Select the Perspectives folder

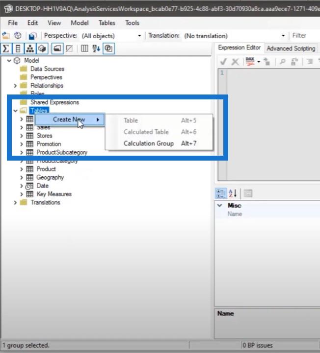(46, 77)
